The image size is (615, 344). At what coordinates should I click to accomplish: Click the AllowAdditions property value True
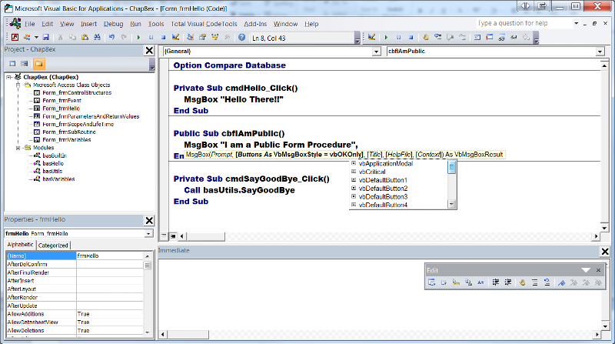110,314
